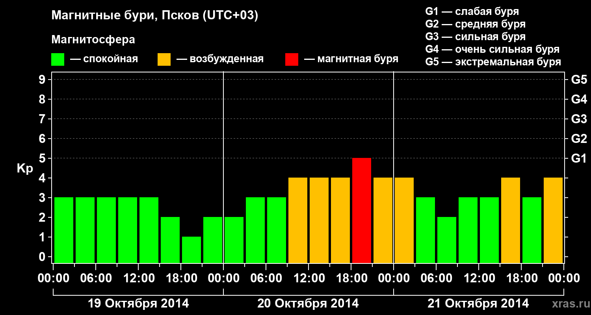Click the '21 Октября 2014' date label
The image size is (591, 315).
[x=478, y=304]
